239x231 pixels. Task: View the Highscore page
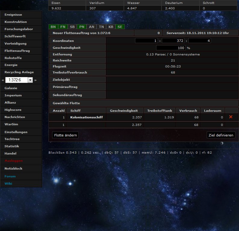click(x=21, y=110)
